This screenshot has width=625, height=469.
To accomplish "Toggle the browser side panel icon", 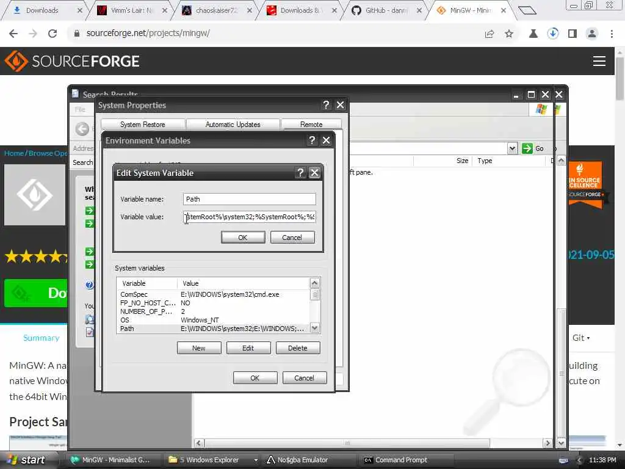I will click(573, 34).
